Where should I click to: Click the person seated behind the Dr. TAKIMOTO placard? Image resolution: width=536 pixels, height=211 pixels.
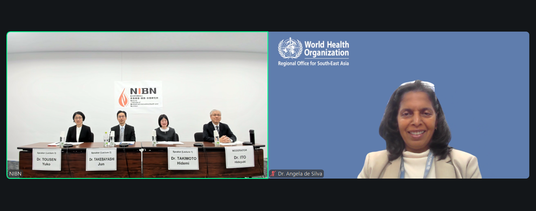click(x=164, y=128)
